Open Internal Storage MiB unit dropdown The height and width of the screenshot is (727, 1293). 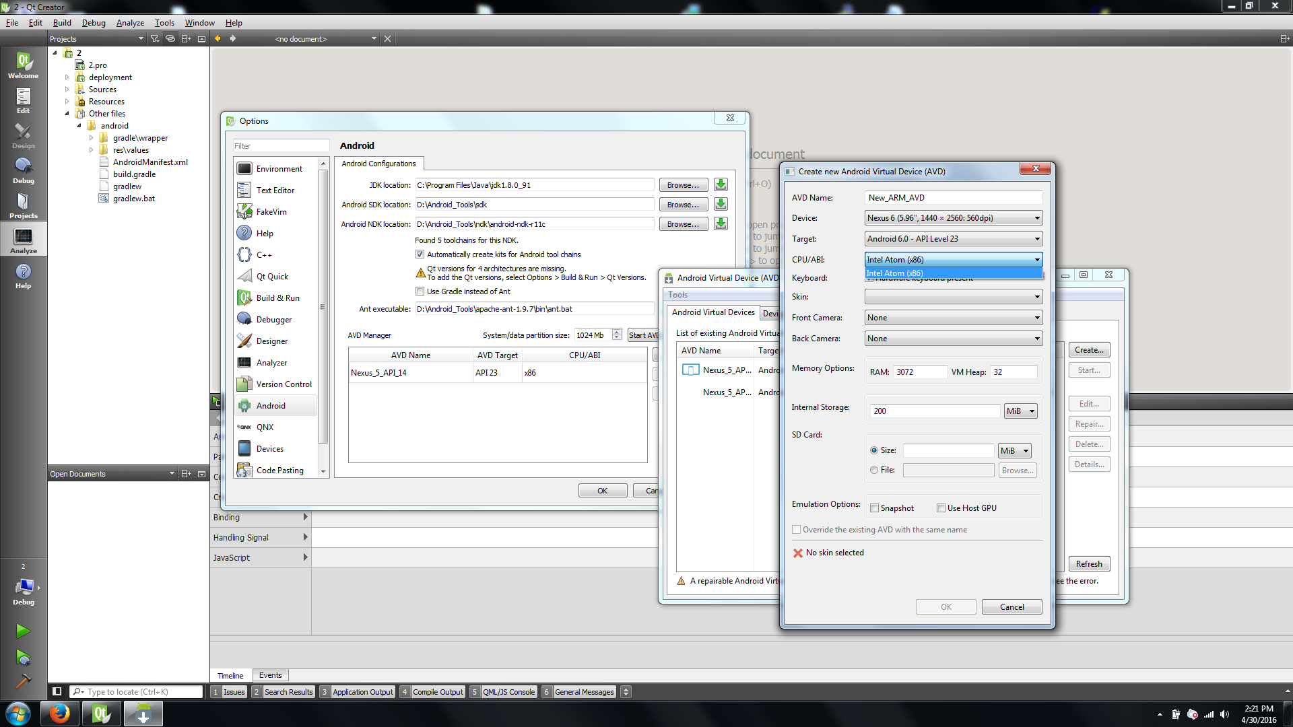[1020, 411]
